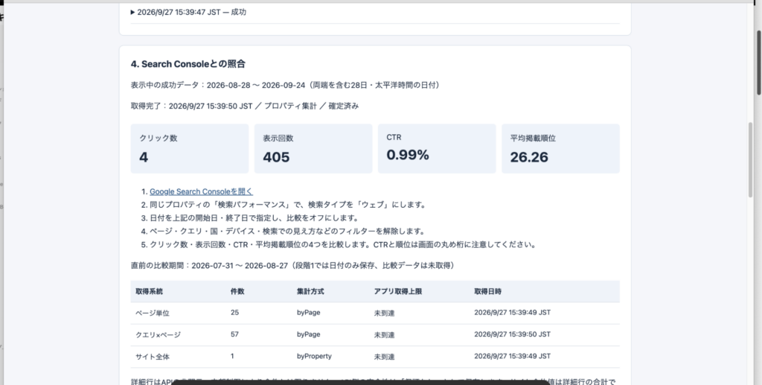Click the アプリ取得上限 column header
The height and width of the screenshot is (385, 762).
(397, 292)
